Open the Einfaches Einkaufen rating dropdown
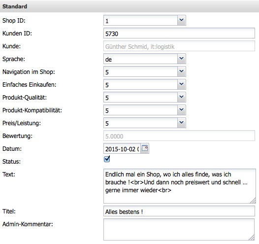The width and height of the screenshot is (259, 244). click(182, 84)
